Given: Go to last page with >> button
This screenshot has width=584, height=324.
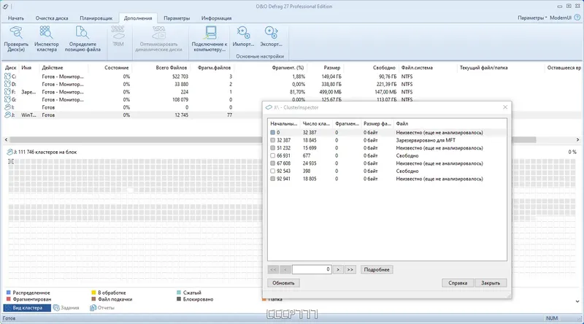Looking at the screenshot, I should point(350,269).
